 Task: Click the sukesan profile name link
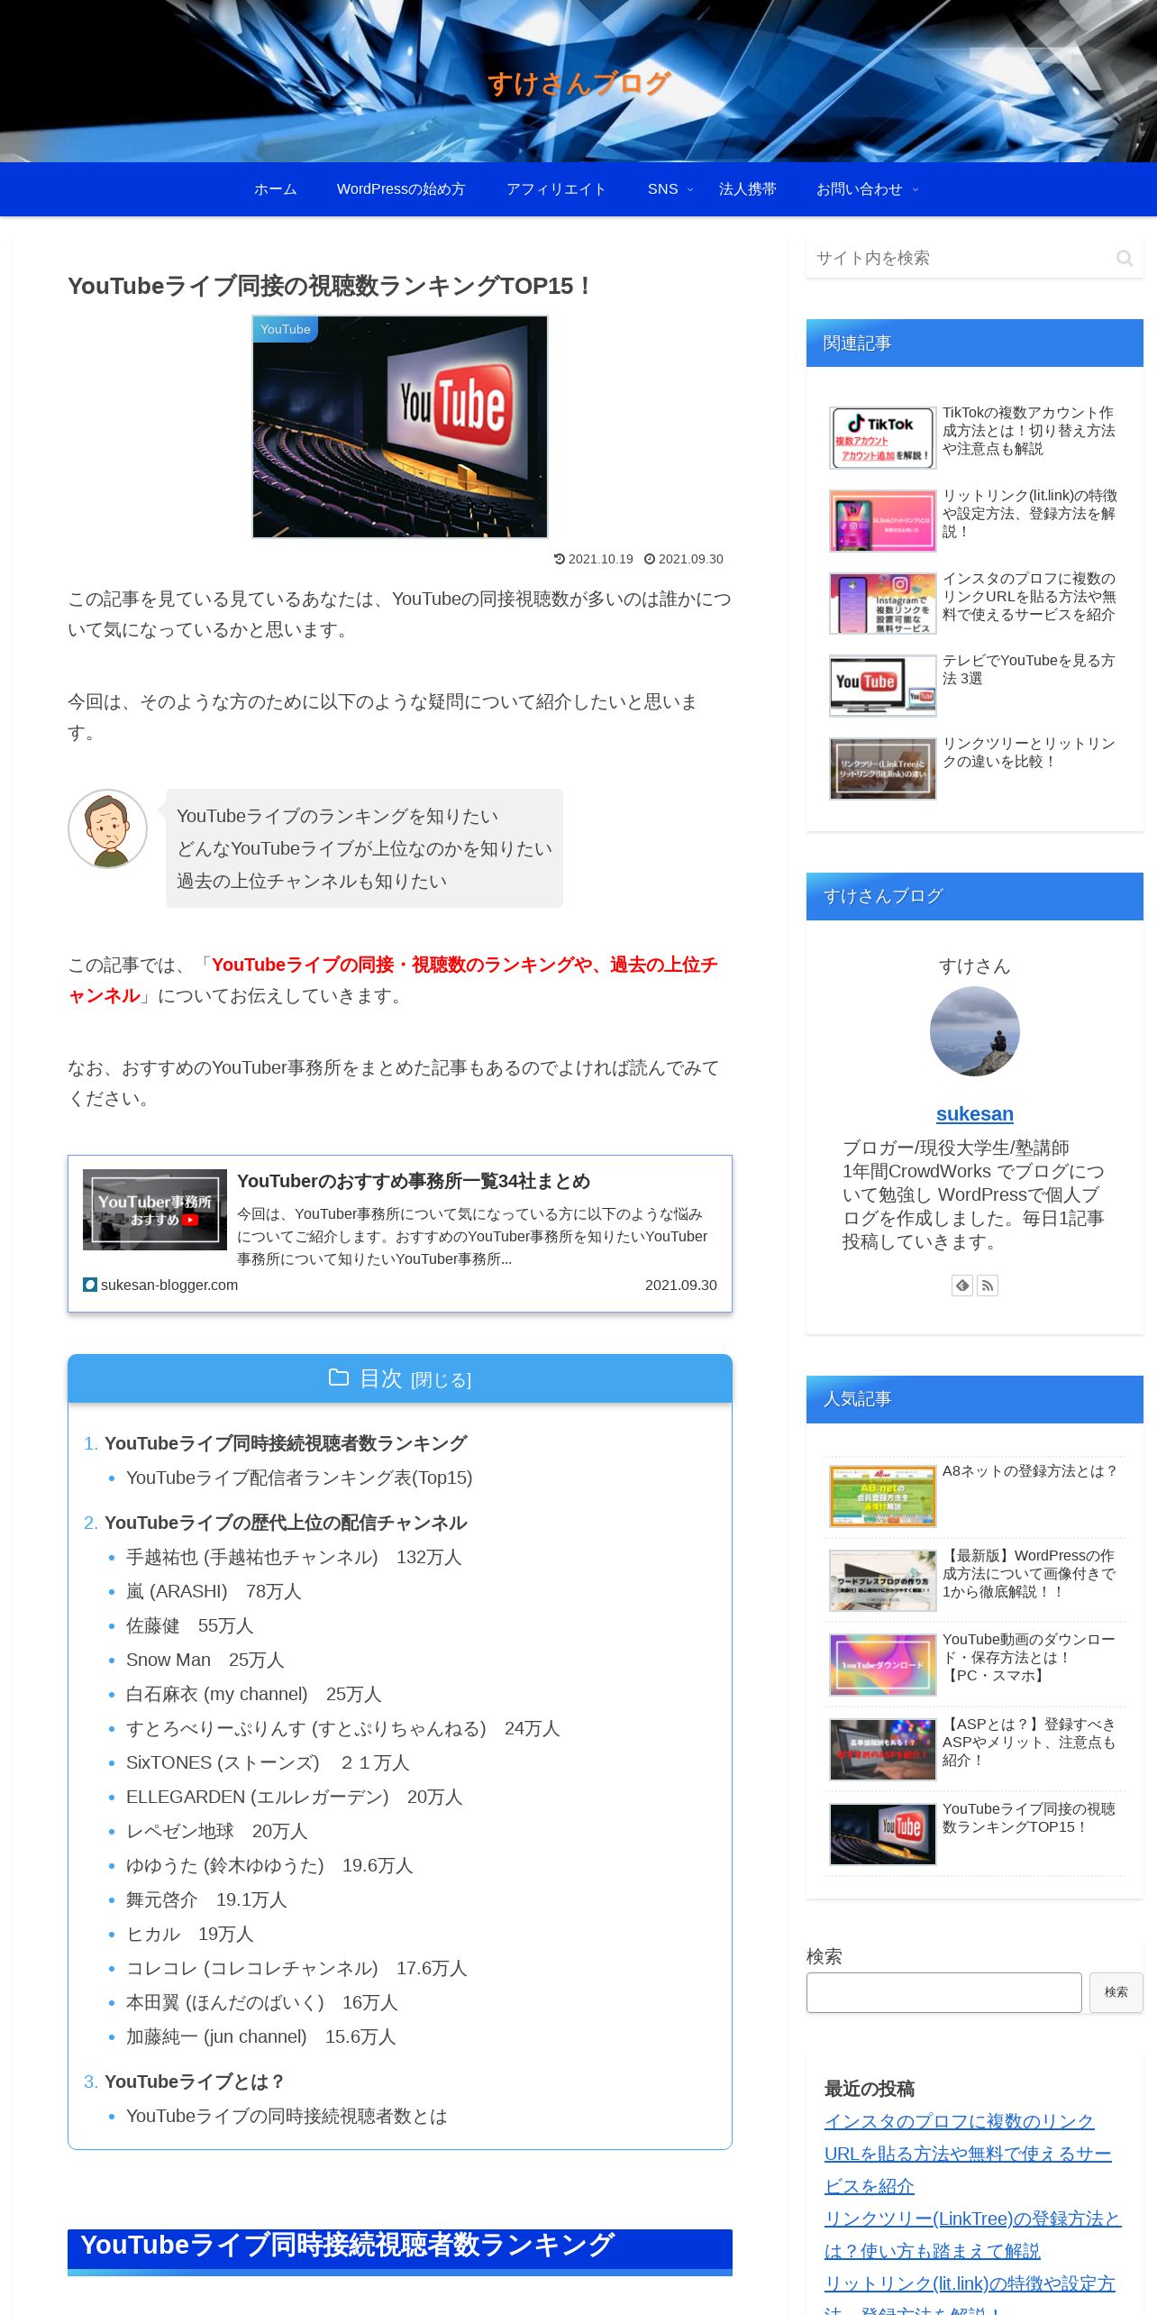coord(975,1114)
